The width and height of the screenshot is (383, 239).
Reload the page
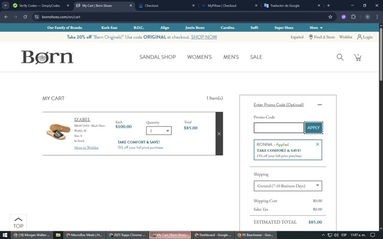point(25,17)
